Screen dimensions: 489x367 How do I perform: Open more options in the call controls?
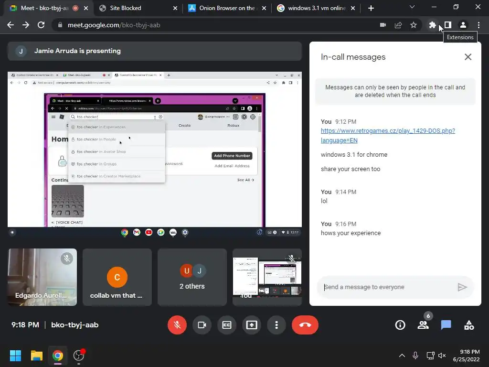[x=276, y=325]
